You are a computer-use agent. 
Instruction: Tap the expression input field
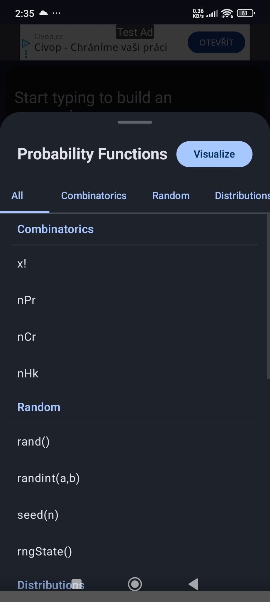[93, 98]
